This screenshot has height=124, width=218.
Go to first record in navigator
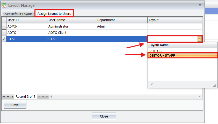pyautogui.click(x=4, y=97)
